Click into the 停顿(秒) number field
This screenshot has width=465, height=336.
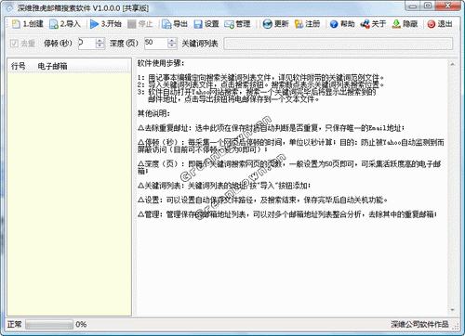click(x=86, y=44)
